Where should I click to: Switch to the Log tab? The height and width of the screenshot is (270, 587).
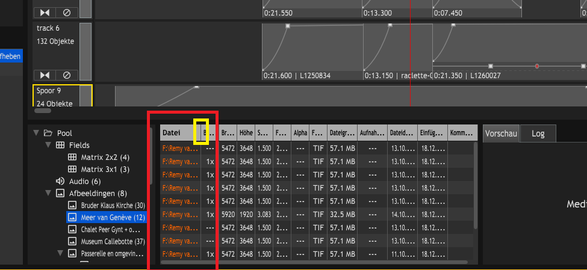(x=538, y=133)
